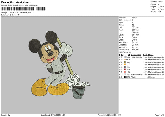165x117 pixels.
Task: Click the Width value 4.39 in
Action: coord(161,9)
